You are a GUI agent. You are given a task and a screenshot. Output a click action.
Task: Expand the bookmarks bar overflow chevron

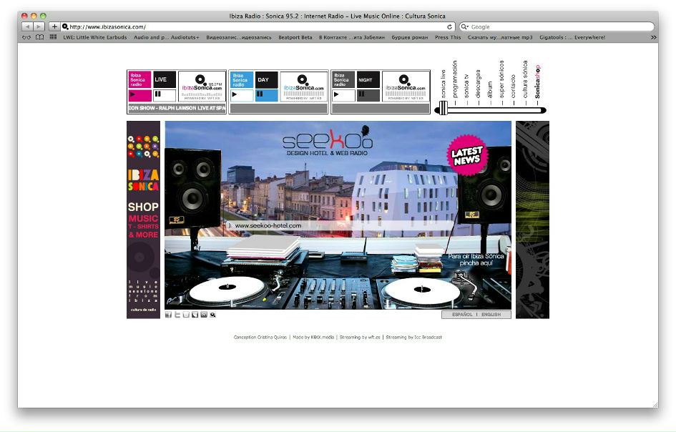coord(653,37)
